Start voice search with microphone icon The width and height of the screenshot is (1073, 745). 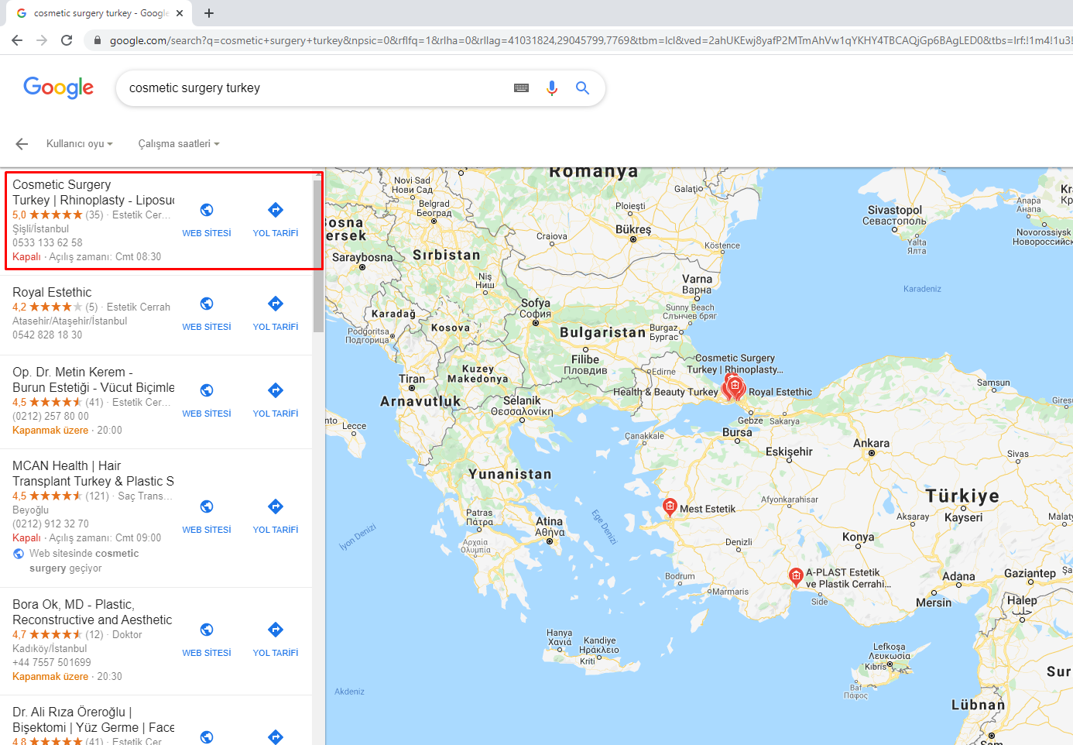pos(552,88)
